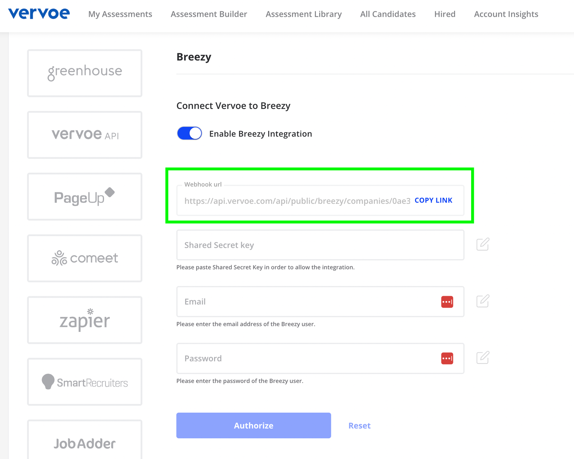Open My Assessments tab
Image resolution: width=574 pixels, height=459 pixels.
(x=120, y=14)
